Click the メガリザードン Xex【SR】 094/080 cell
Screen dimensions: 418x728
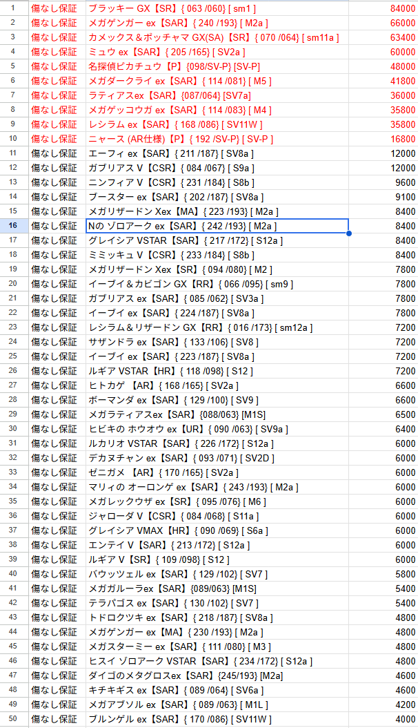coord(217,269)
